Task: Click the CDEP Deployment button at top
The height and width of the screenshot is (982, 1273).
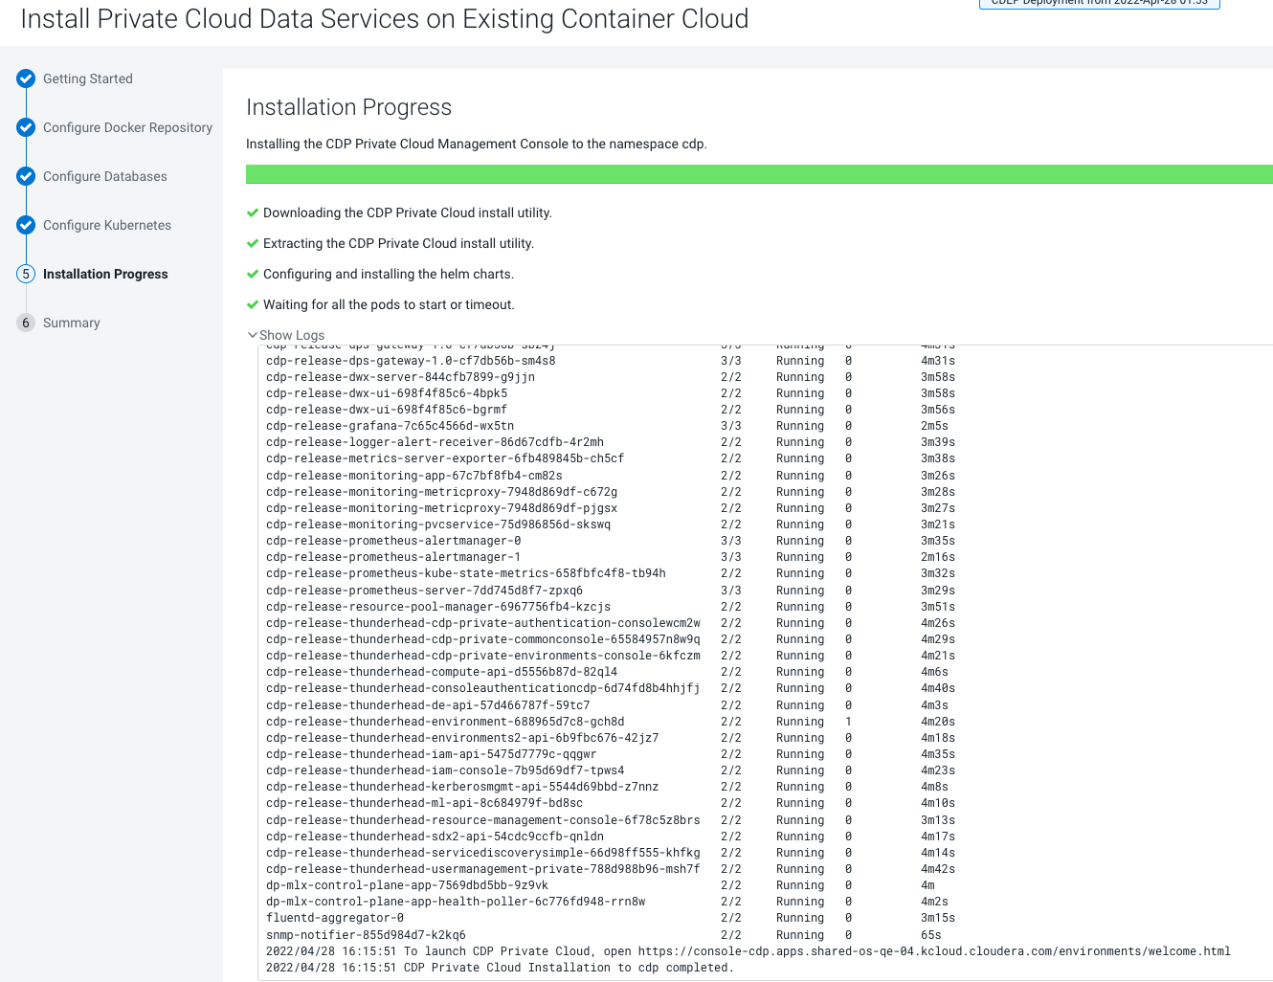Action: click(x=1099, y=4)
